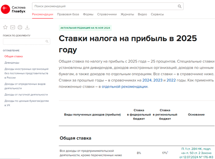
Task: Select the Сервисы menu item
Action: point(157,14)
